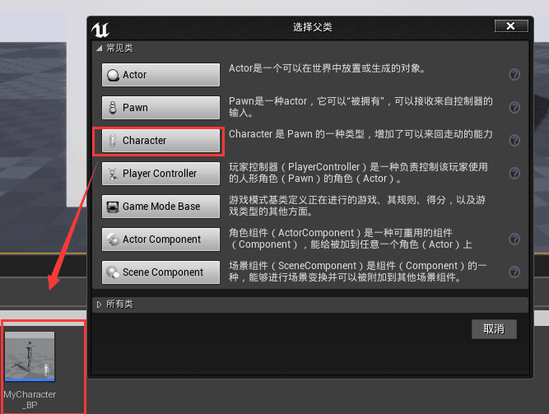Select the Actor parent class button

tap(161, 75)
